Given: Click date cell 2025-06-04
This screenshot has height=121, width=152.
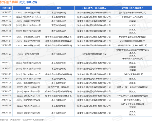Looking at the screenshot, I should tap(6, 41).
